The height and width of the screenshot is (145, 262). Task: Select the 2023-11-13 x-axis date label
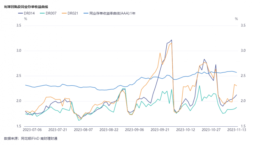[x=237, y=130]
